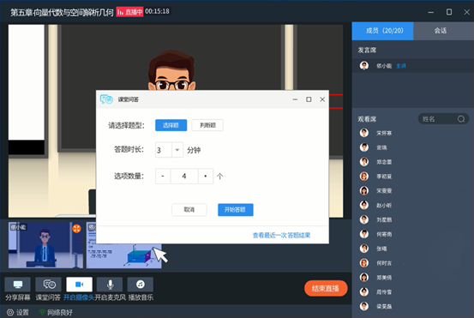
Task: Toggle the 开启麦克风 microphone button
Action: point(110,285)
